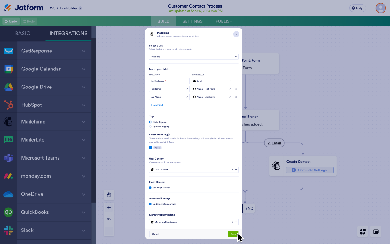Open the user avatar menu
Image resolution: width=390 pixels, height=244 pixels.
(x=381, y=8)
